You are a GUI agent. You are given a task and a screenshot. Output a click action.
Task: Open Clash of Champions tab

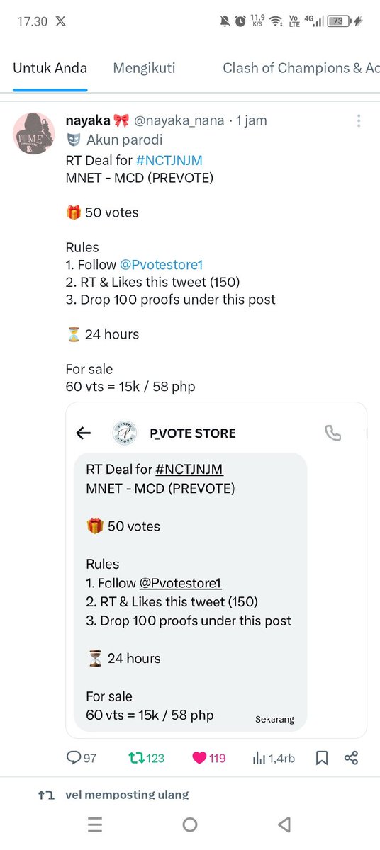point(301,68)
